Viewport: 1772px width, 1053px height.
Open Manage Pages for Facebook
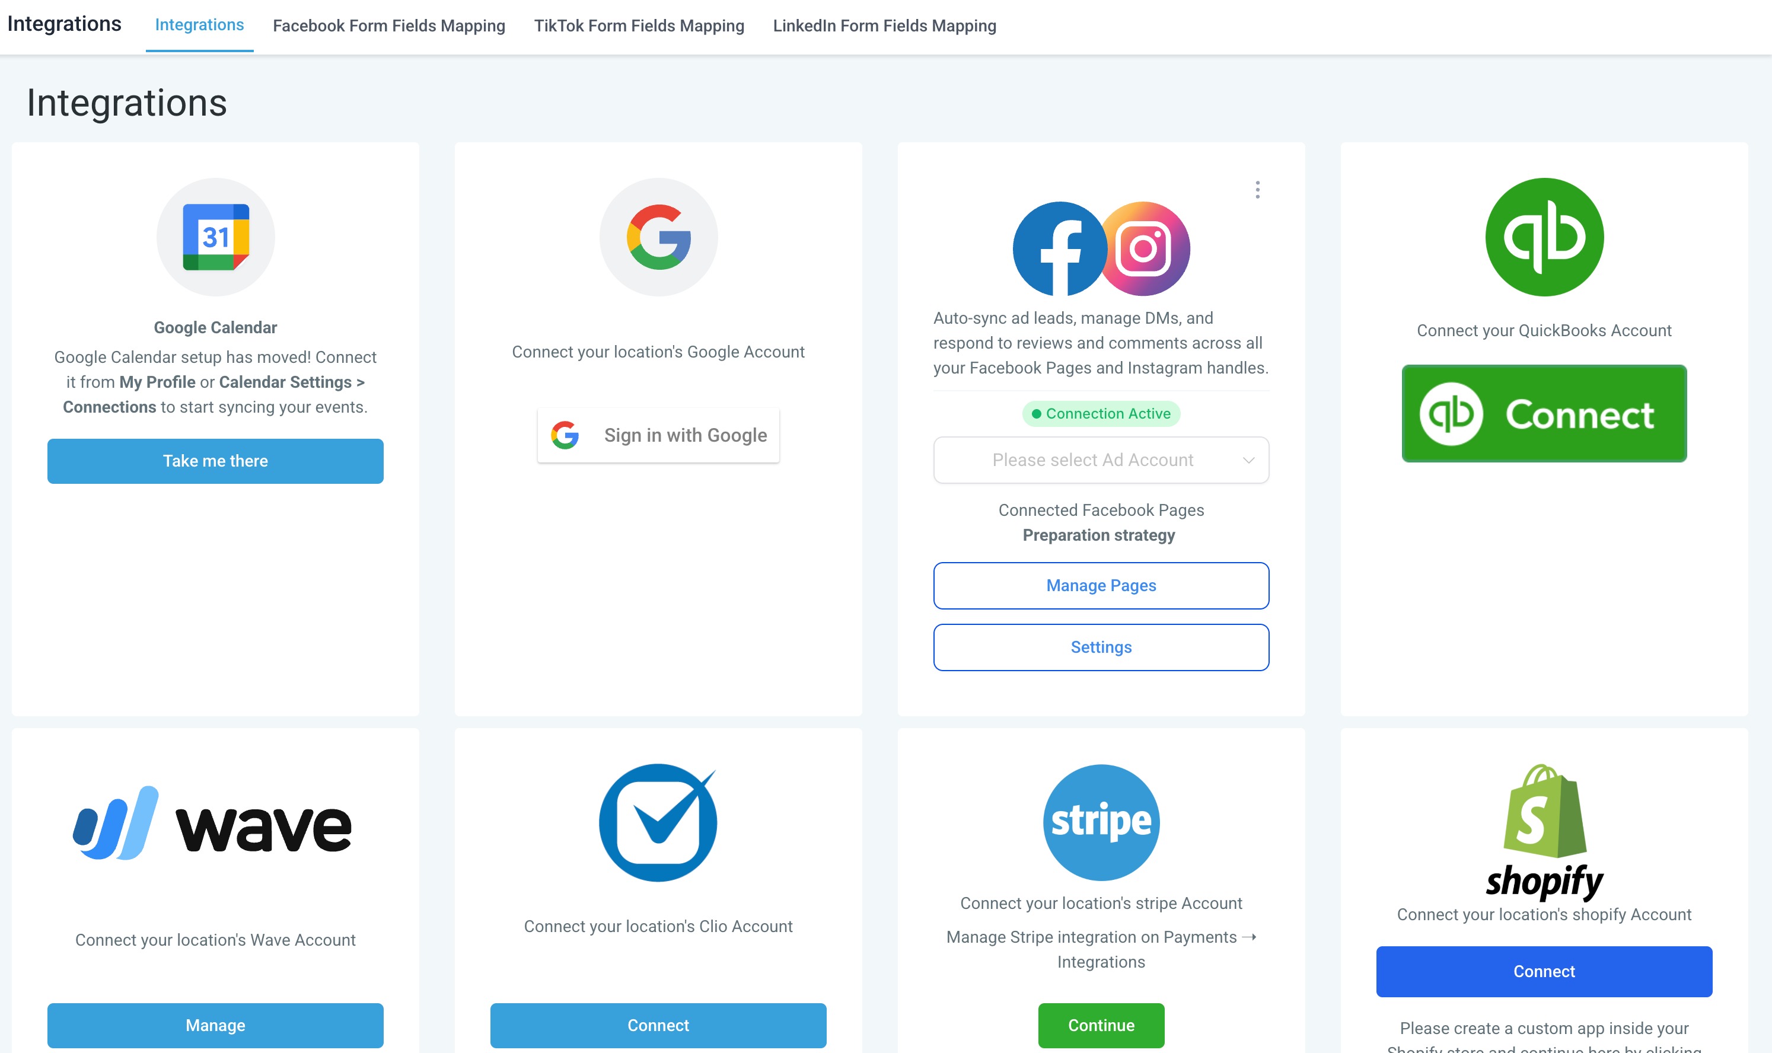1101,585
